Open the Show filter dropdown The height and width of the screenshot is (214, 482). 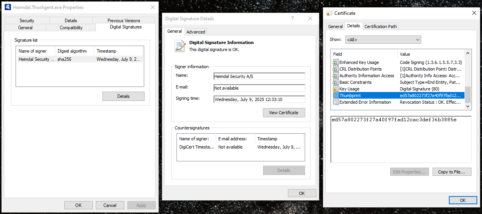[383, 39]
